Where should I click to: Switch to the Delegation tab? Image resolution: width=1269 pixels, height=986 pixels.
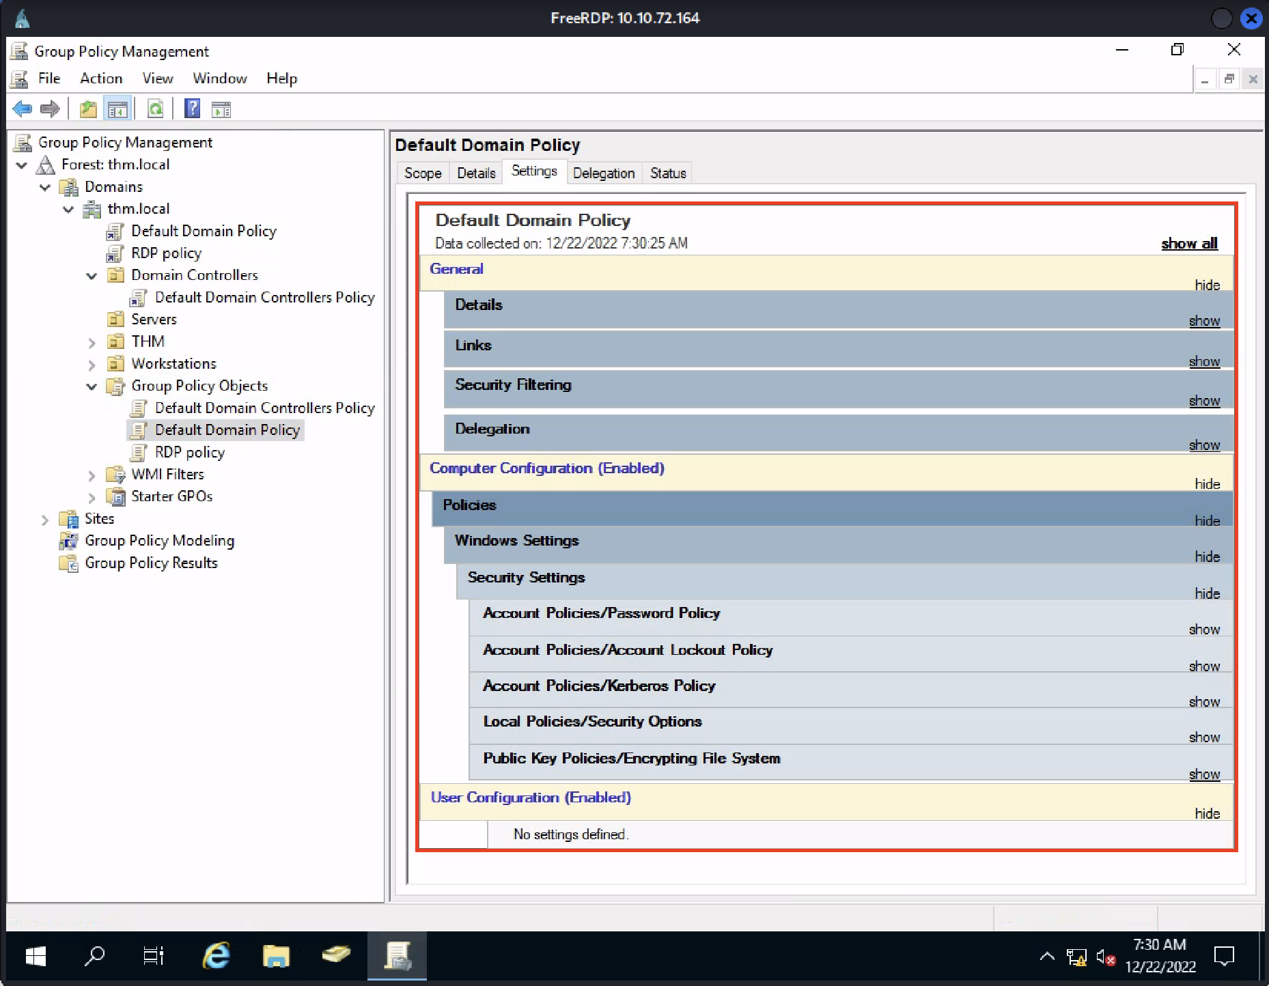(604, 173)
